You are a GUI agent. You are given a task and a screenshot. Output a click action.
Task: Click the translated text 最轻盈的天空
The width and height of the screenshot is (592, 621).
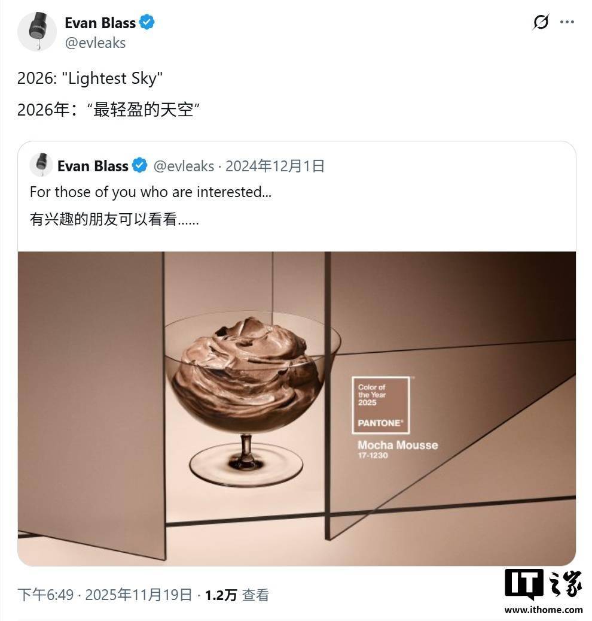[143, 110]
